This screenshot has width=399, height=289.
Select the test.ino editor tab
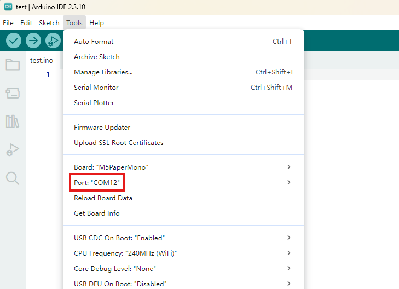pyautogui.click(x=42, y=61)
